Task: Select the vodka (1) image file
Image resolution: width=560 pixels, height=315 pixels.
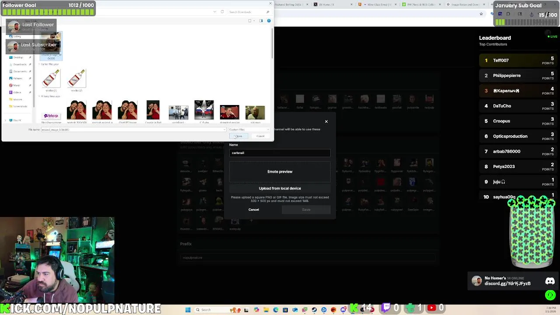Action: point(51,80)
